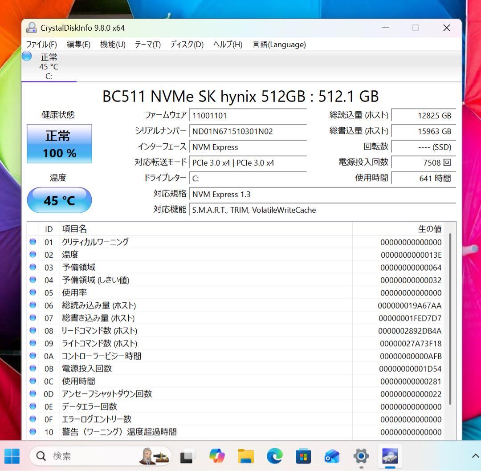The image size is (481, 471).
Task: Open the ディスク(D) menu
Action: [x=187, y=45]
